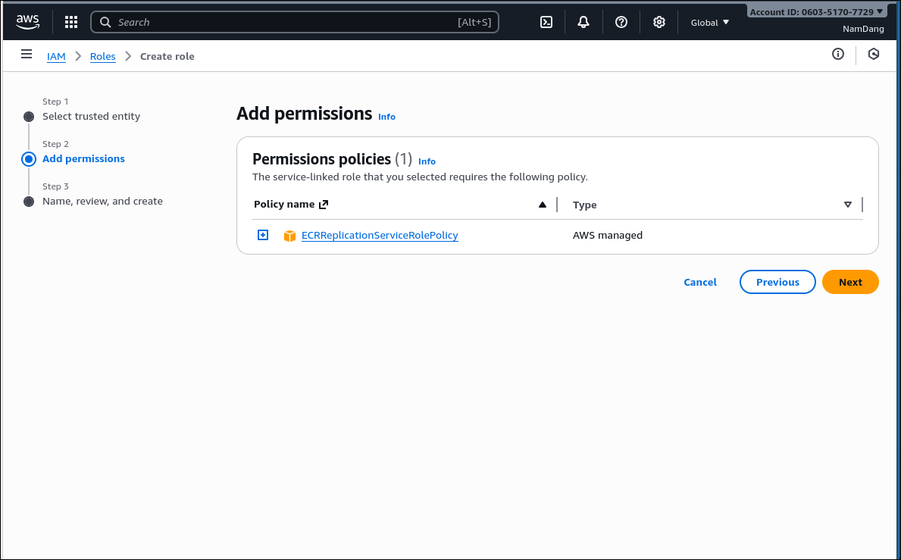Screen dimensions: 901x560
Task: Open the AWS services grid menu
Action: pyautogui.click(x=70, y=21)
